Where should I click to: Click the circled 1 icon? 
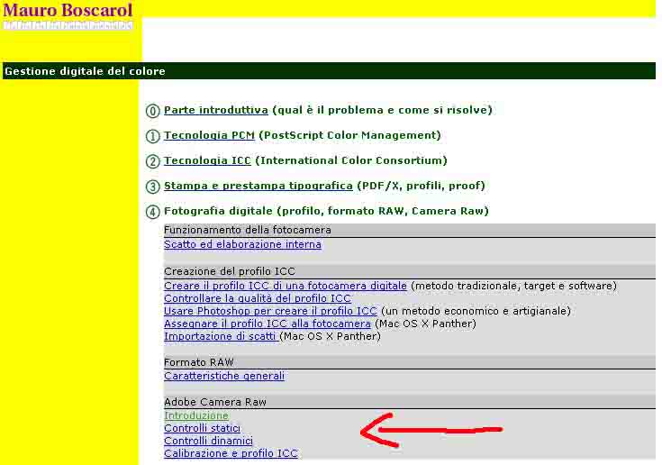coord(152,136)
